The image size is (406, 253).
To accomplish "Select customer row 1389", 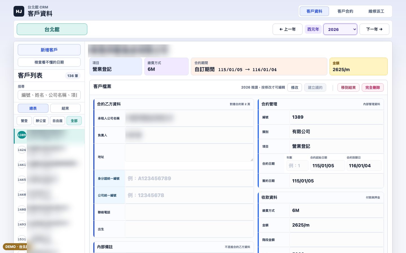I will (49, 136).
